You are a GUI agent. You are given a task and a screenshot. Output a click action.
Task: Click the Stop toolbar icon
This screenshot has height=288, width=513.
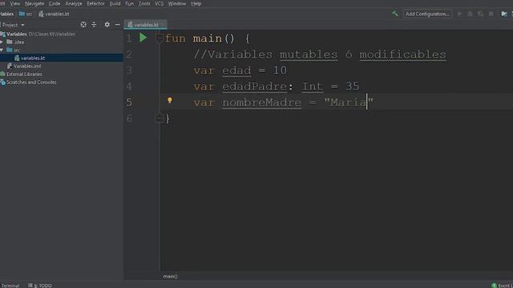tap(491, 14)
